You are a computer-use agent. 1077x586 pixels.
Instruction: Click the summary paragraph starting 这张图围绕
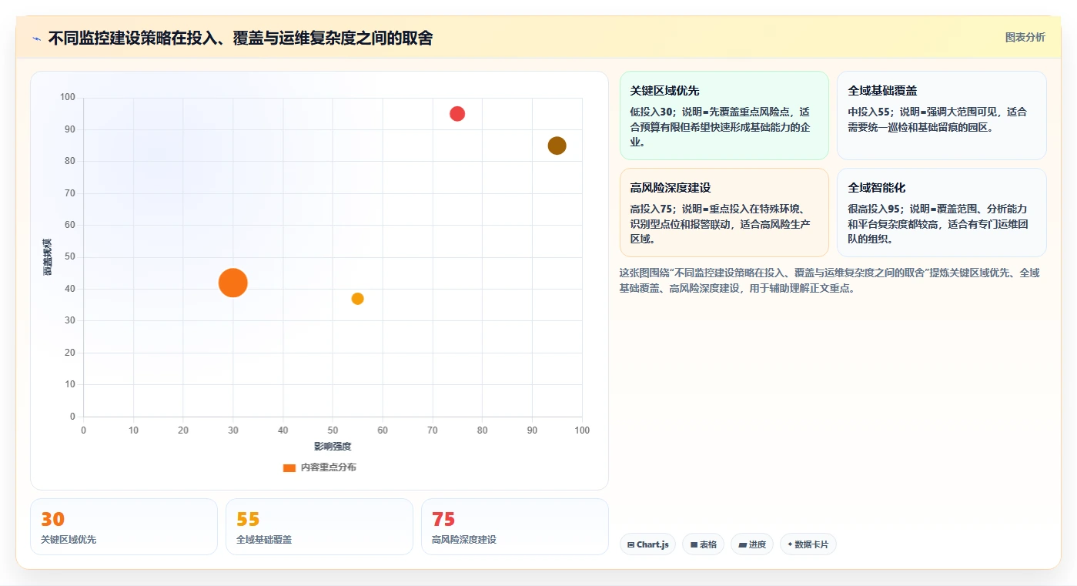point(830,280)
